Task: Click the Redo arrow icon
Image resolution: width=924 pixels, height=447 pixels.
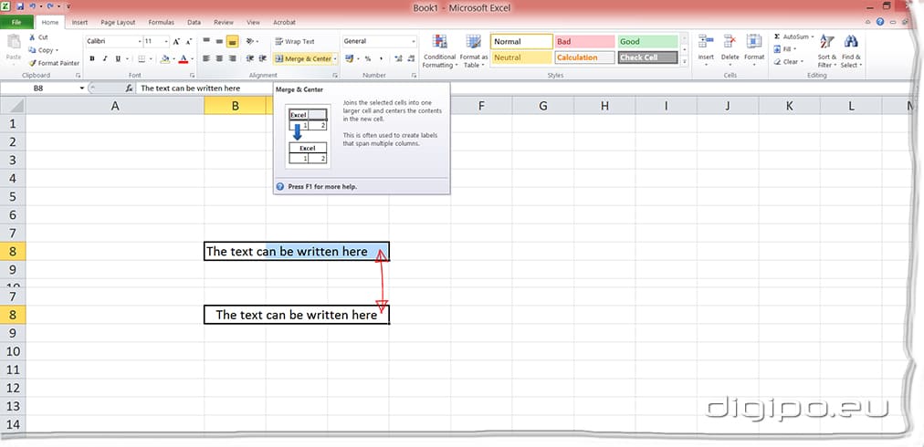Action: point(49,6)
